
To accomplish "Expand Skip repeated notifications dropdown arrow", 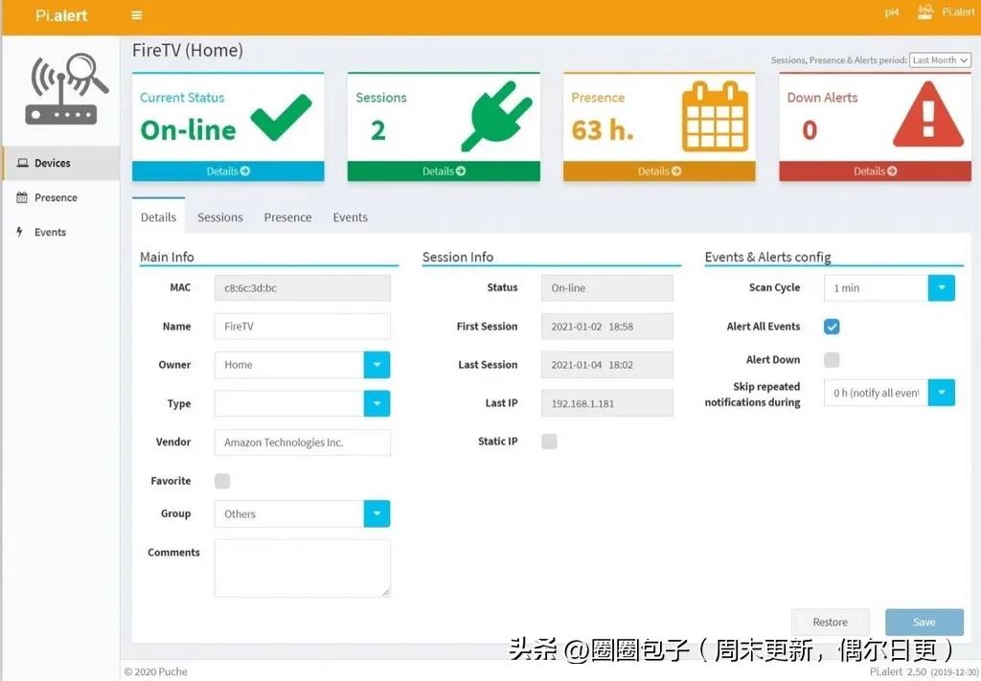I will coord(942,393).
